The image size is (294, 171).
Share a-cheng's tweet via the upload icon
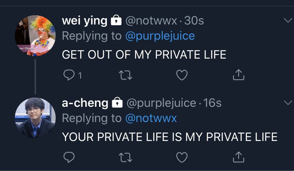click(x=238, y=157)
